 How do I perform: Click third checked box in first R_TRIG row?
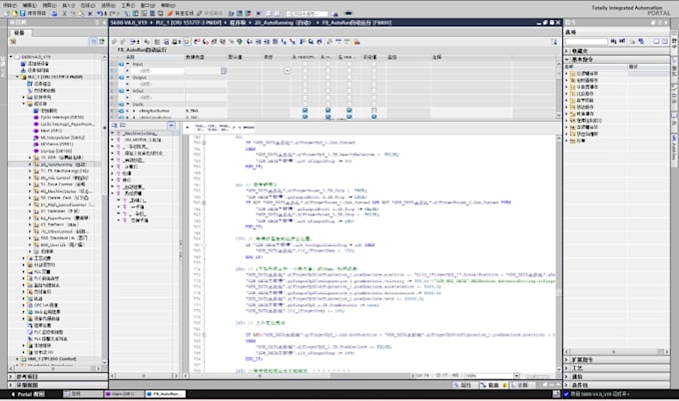tap(349, 111)
